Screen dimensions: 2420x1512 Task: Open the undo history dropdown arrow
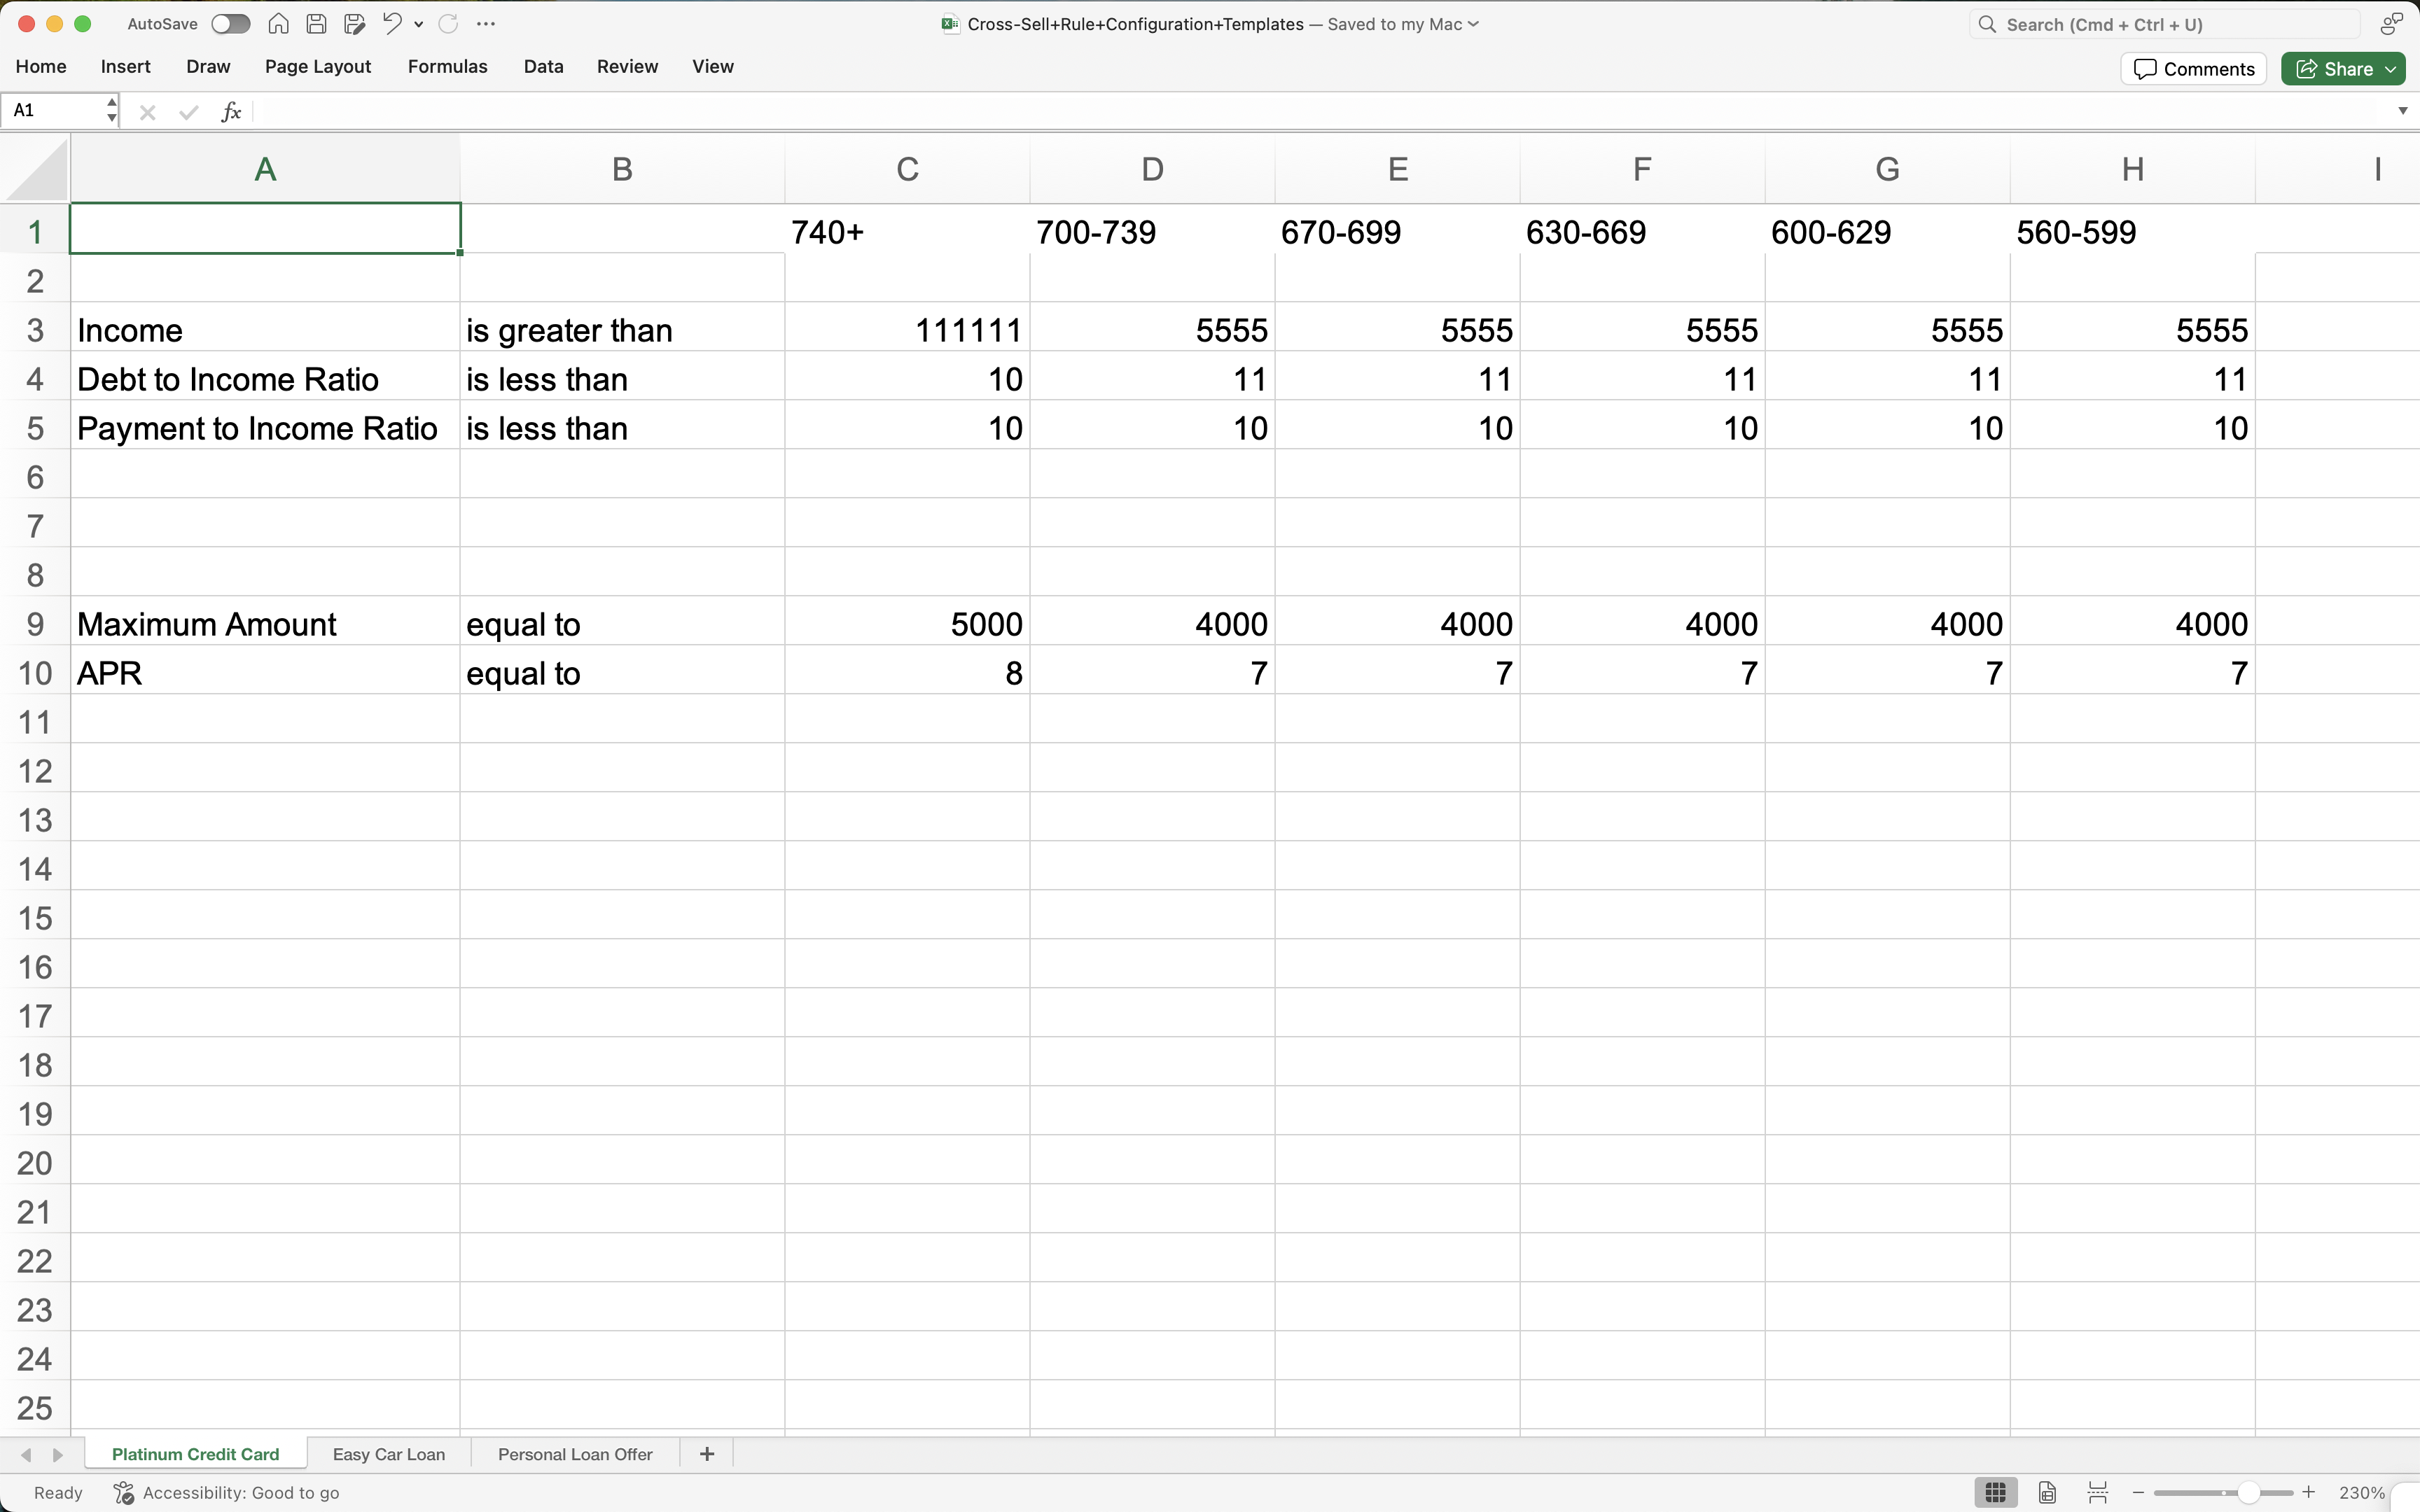pos(419,24)
